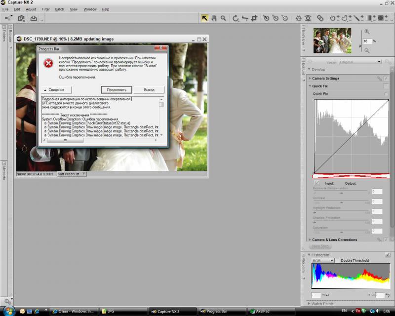
Task: Open the Version Original dropdown
Action: 360,62
